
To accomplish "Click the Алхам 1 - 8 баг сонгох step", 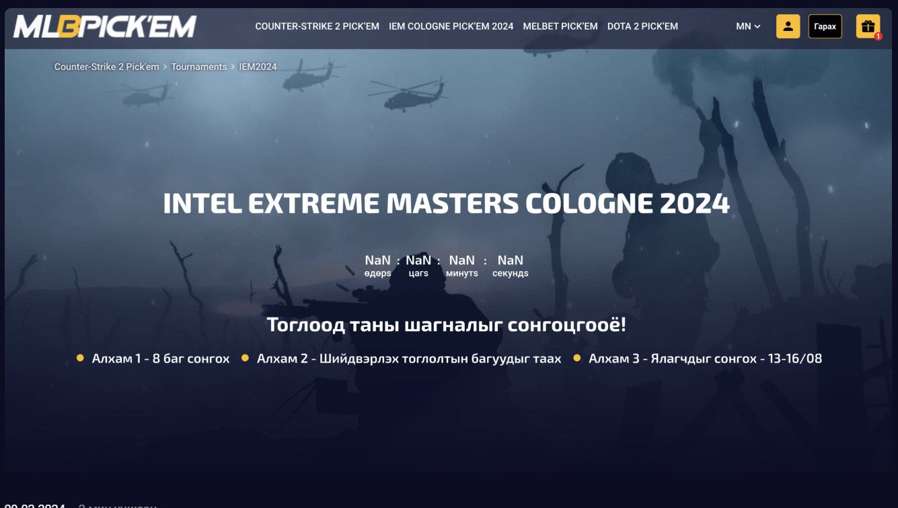I will (161, 359).
